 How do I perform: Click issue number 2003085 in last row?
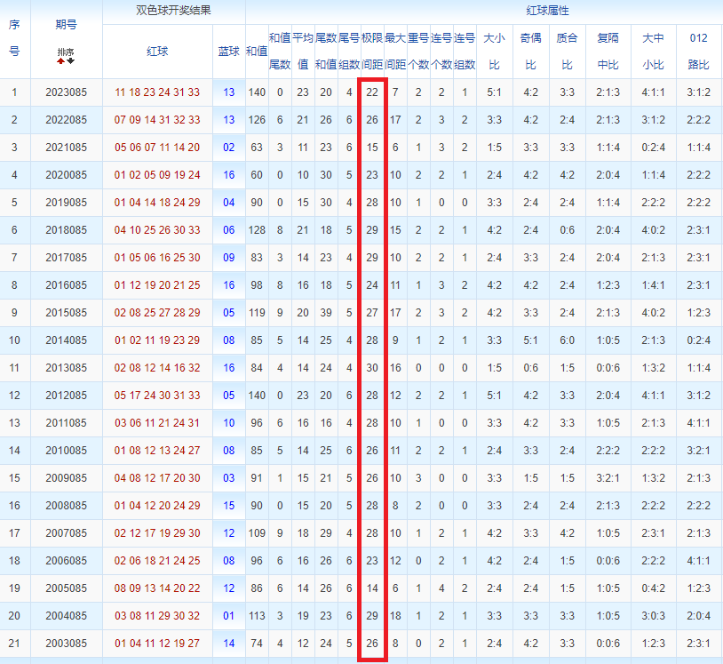[x=66, y=644]
